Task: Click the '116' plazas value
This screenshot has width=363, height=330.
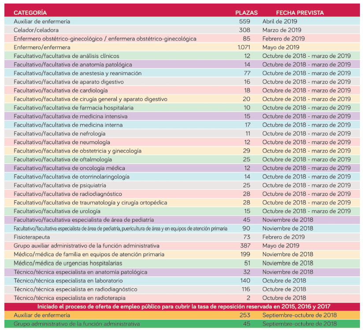Action: pos(246,290)
